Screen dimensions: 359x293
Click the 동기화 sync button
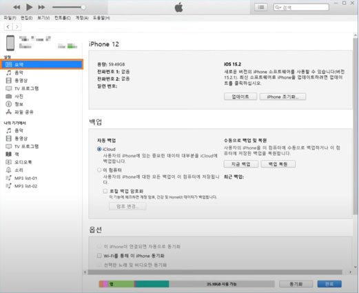[296, 284]
